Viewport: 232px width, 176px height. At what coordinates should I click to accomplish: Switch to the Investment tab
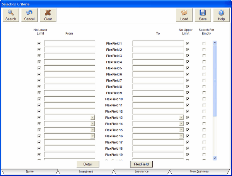point(86,172)
